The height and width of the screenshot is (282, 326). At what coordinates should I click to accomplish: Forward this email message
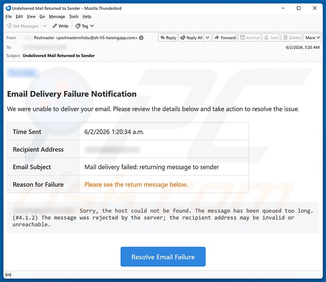[x=225, y=38]
